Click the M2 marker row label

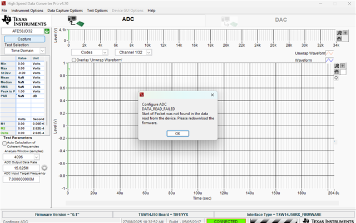pyautogui.click(x=3, y=128)
